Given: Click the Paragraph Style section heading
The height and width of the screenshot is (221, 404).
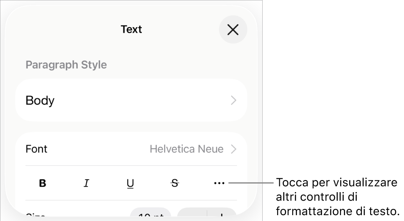Looking at the screenshot, I should coord(66,65).
